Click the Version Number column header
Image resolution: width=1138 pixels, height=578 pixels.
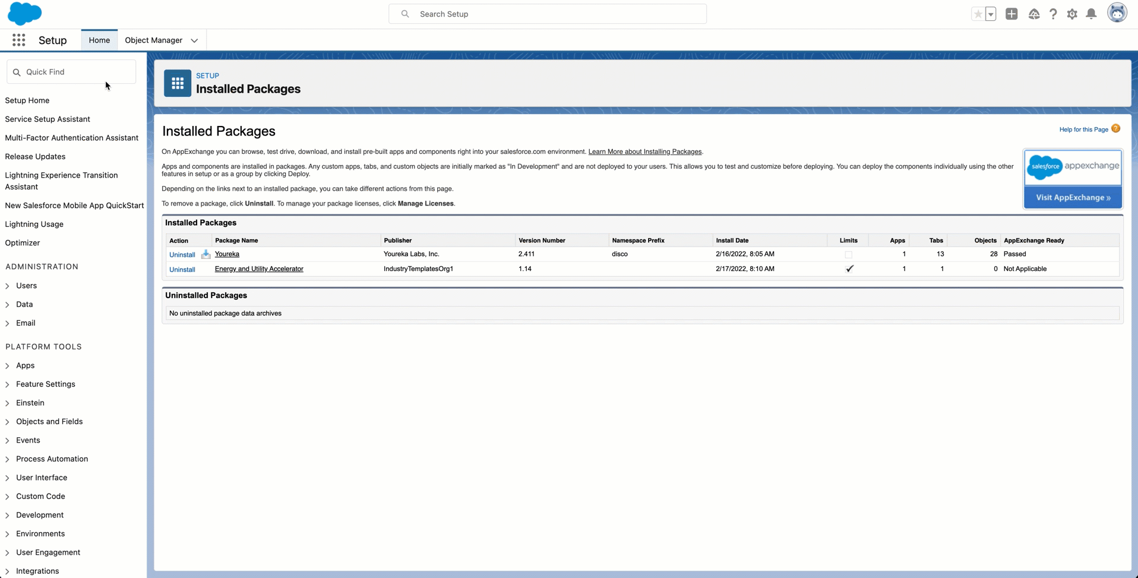(x=542, y=241)
